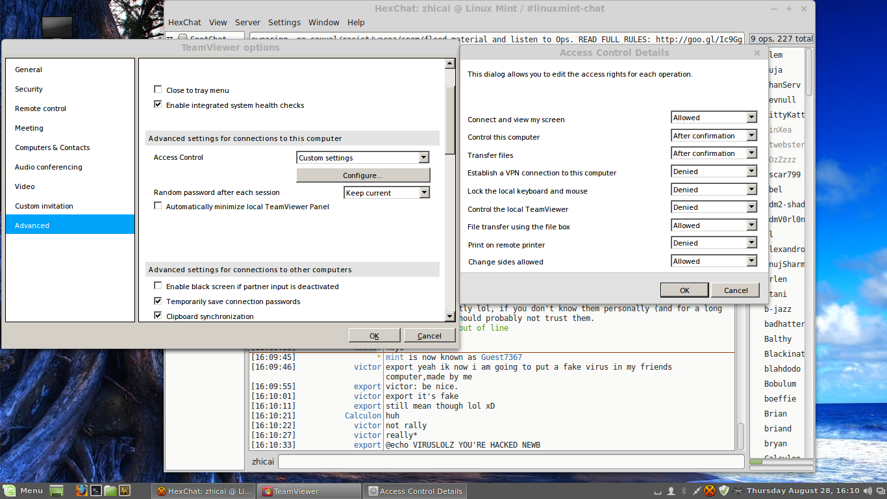Select Remote control in options sidebar
Screen dimensions: 887x499
pyautogui.click(x=70, y=109)
